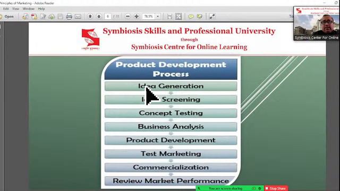The width and height of the screenshot is (340, 191).
Task: Click Stop Share button
Action: [x=276, y=188]
